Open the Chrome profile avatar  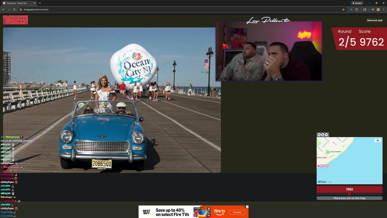378,9
